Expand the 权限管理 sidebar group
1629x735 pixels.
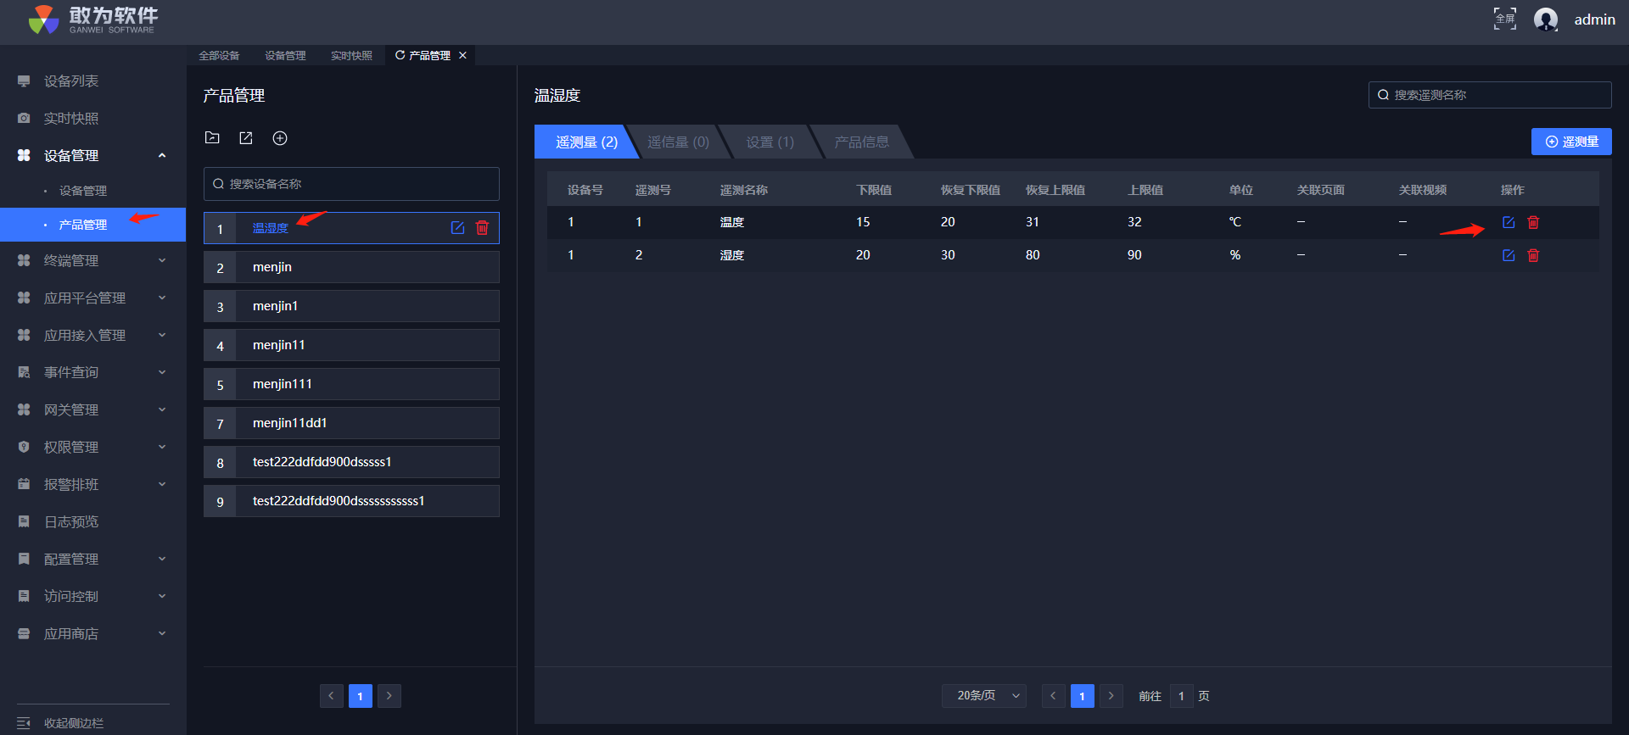pyautogui.click(x=162, y=447)
